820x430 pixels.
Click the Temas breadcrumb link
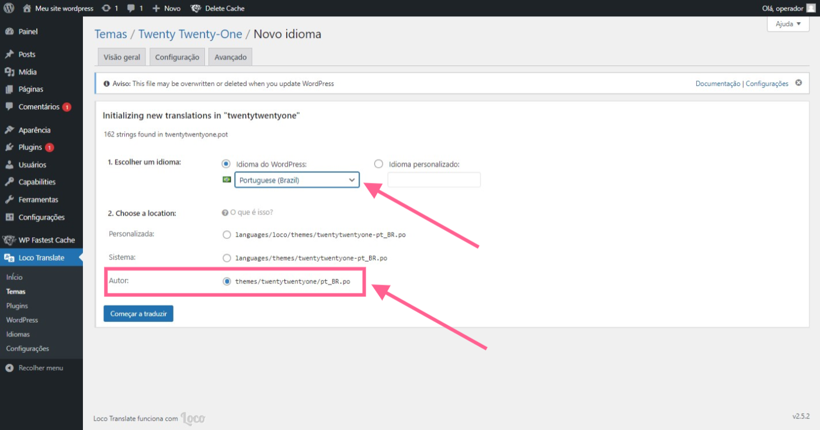click(111, 34)
